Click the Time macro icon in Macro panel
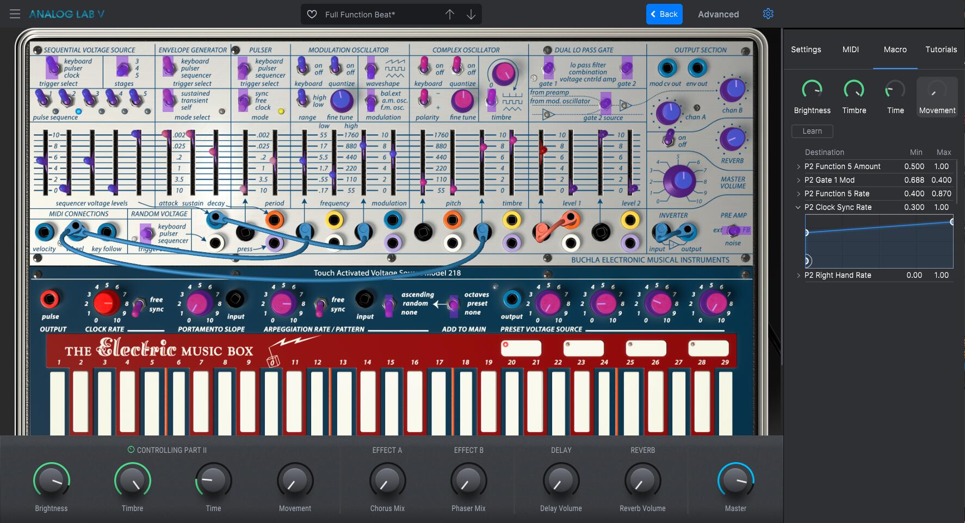The height and width of the screenshot is (523, 965). point(895,90)
